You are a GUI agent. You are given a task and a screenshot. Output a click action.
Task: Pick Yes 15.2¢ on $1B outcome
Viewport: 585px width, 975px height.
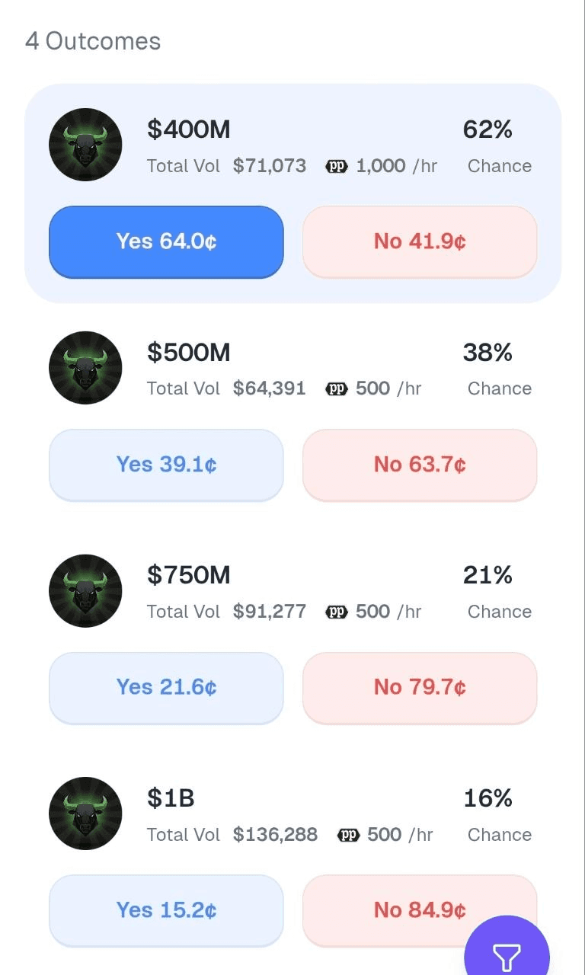tap(166, 910)
